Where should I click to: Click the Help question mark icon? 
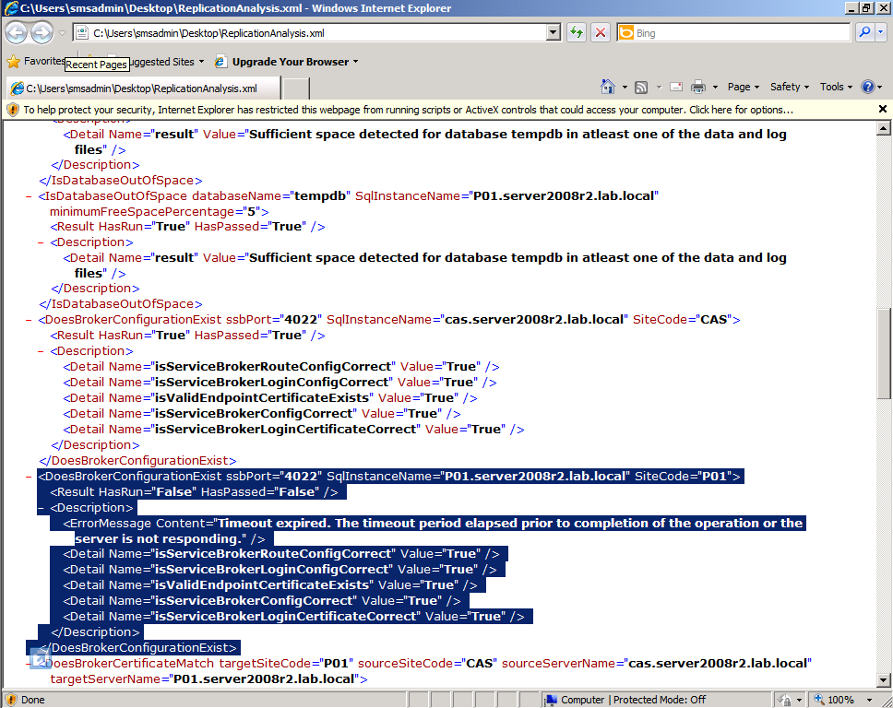(867, 87)
